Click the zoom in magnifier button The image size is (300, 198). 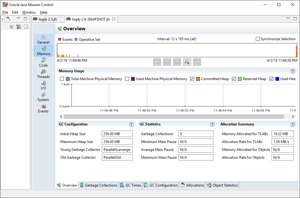[x=187, y=62]
